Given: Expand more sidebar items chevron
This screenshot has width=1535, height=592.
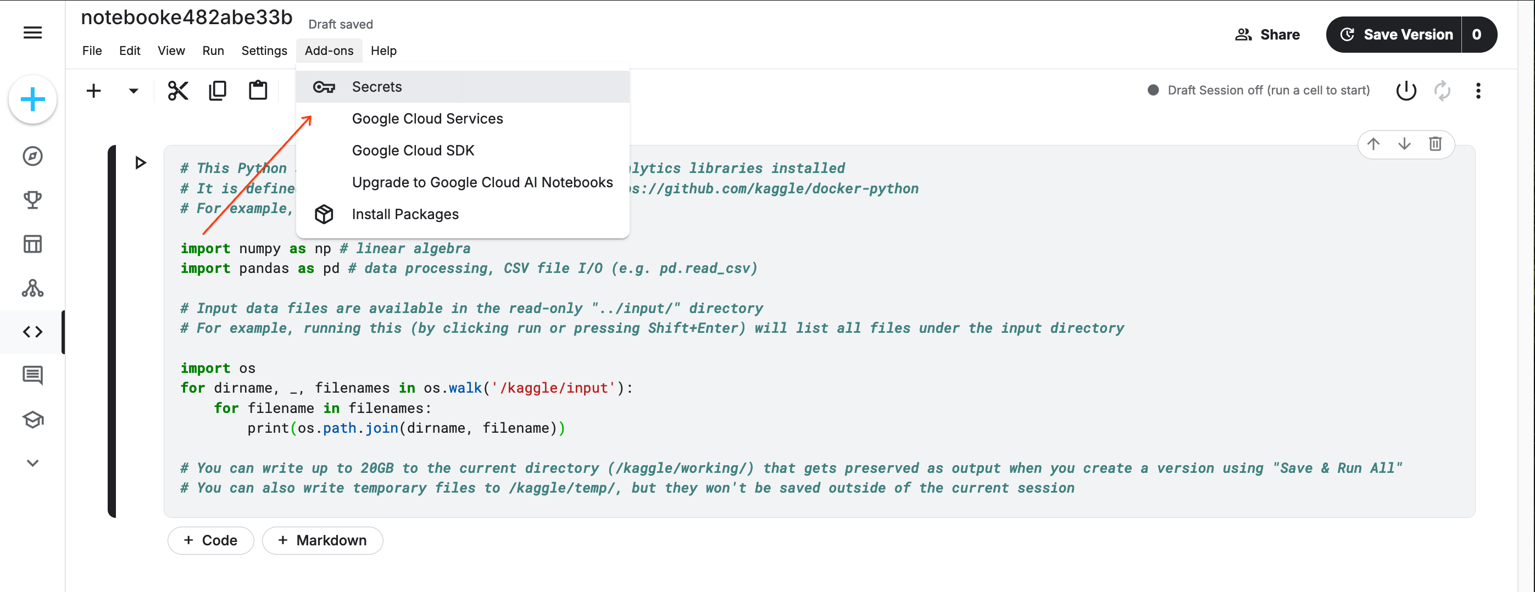Looking at the screenshot, I should [32, 463].
